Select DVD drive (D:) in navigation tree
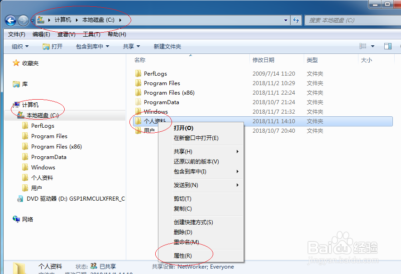 coord(71,198)
